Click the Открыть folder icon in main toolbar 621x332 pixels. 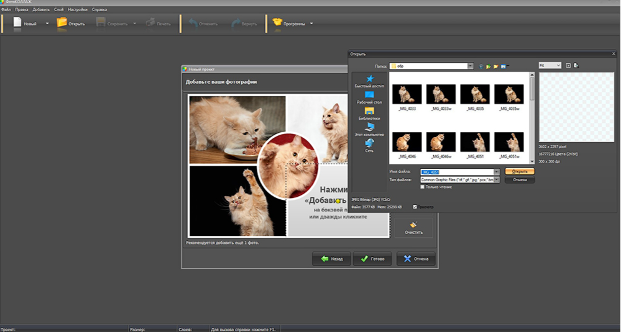click(x=62, y=22)
